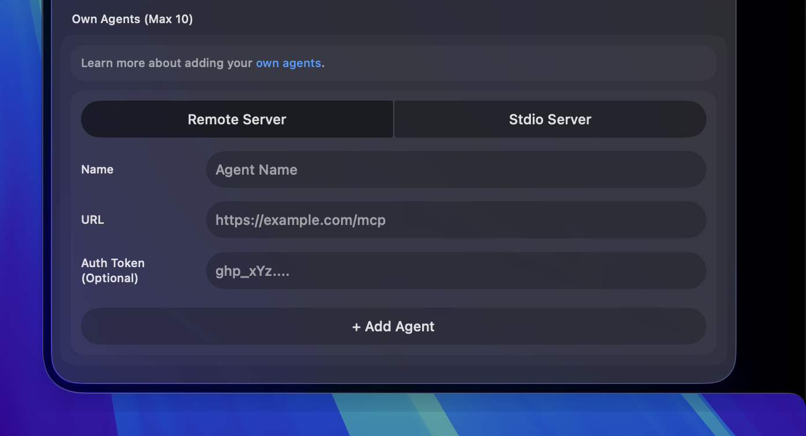The width and height of the screenshot is (806, 436).
Task: Click the Remote Server segmented control
Action: click(x=237, y=119)
